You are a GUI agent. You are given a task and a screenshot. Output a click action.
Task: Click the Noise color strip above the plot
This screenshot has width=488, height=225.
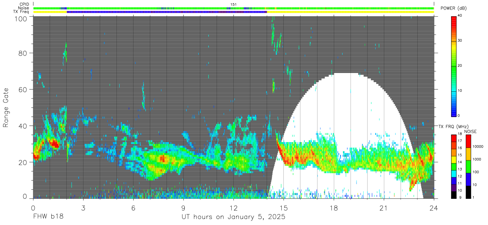point(233,8)
